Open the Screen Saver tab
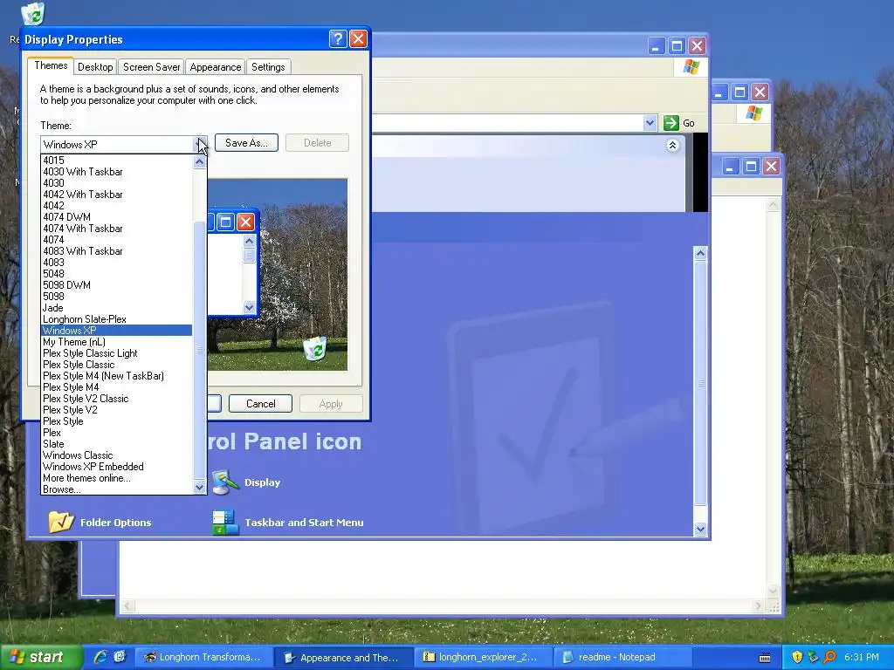 (151, 66)
